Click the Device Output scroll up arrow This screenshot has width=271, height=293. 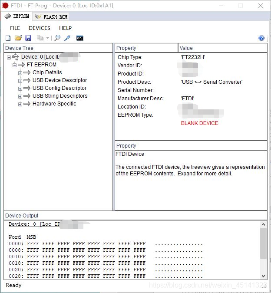[x=263, y=224]
